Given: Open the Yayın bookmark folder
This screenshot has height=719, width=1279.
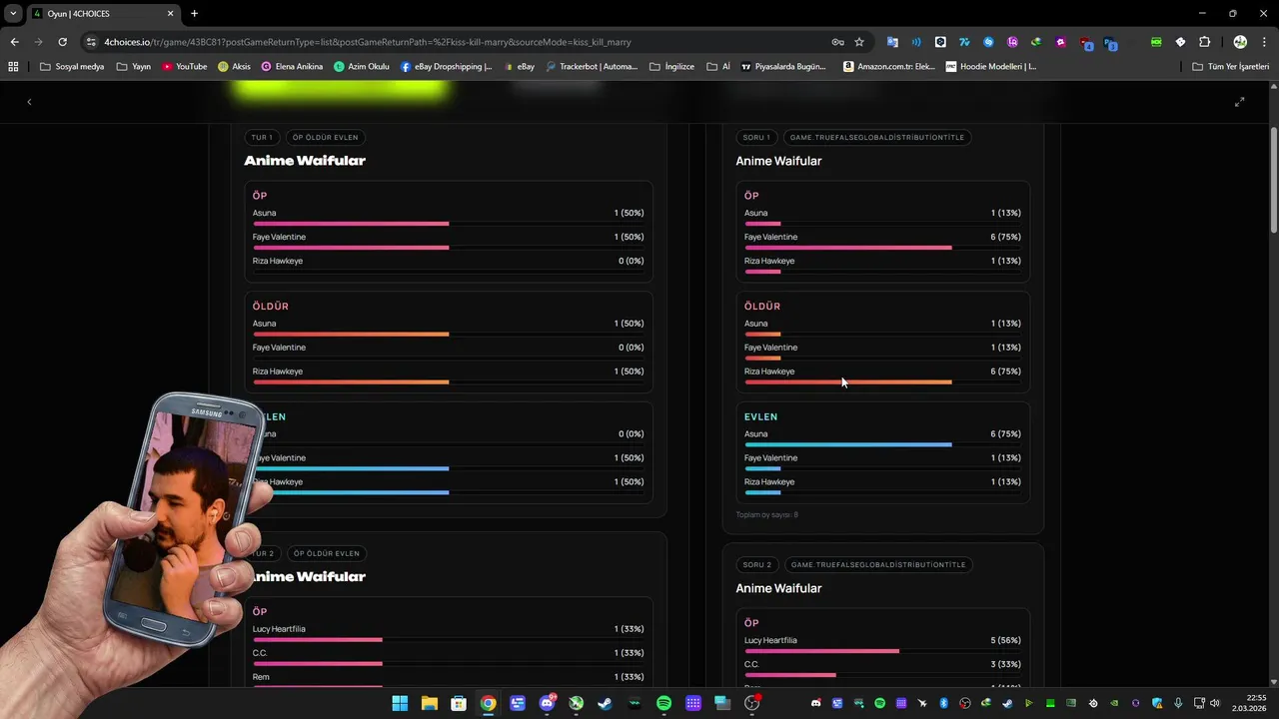Looking at the screenshot, I should 134,67.
